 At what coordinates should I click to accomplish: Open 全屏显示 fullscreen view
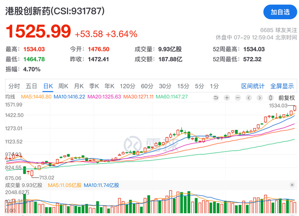(x=282, y=86)
